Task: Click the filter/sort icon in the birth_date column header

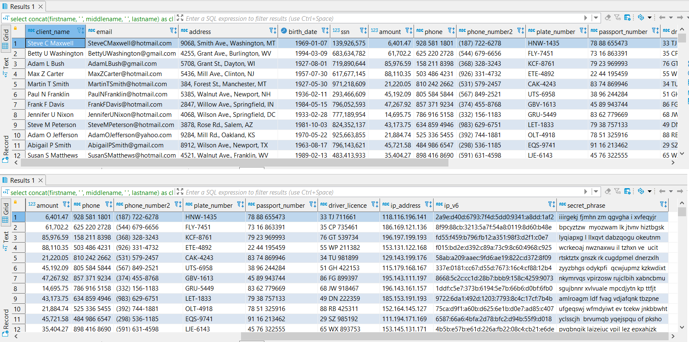Action: 325,31
